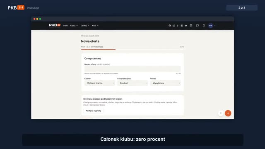Open the YouTube icon in navbar
Screen dimensions: 265x149
pyautogui.click(x=186, y=26)
